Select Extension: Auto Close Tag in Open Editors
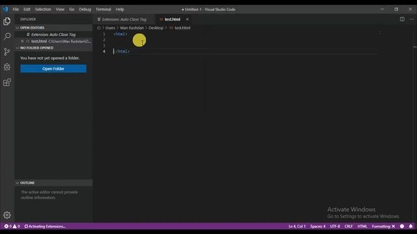 pos(53,34)
